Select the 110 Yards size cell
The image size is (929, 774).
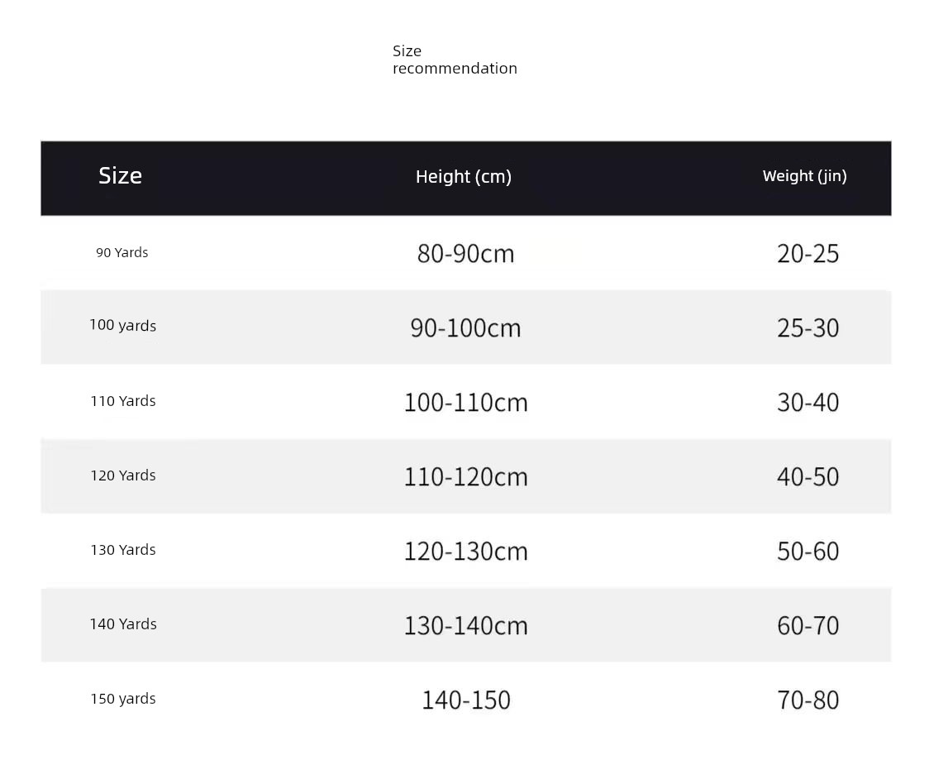click(x=123, y=401)
